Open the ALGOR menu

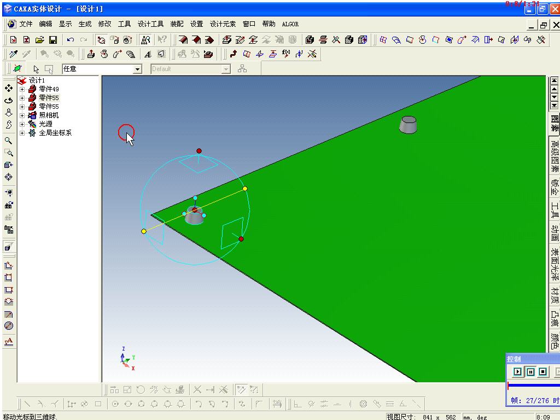pyautogui.click(x=290, y=24)
